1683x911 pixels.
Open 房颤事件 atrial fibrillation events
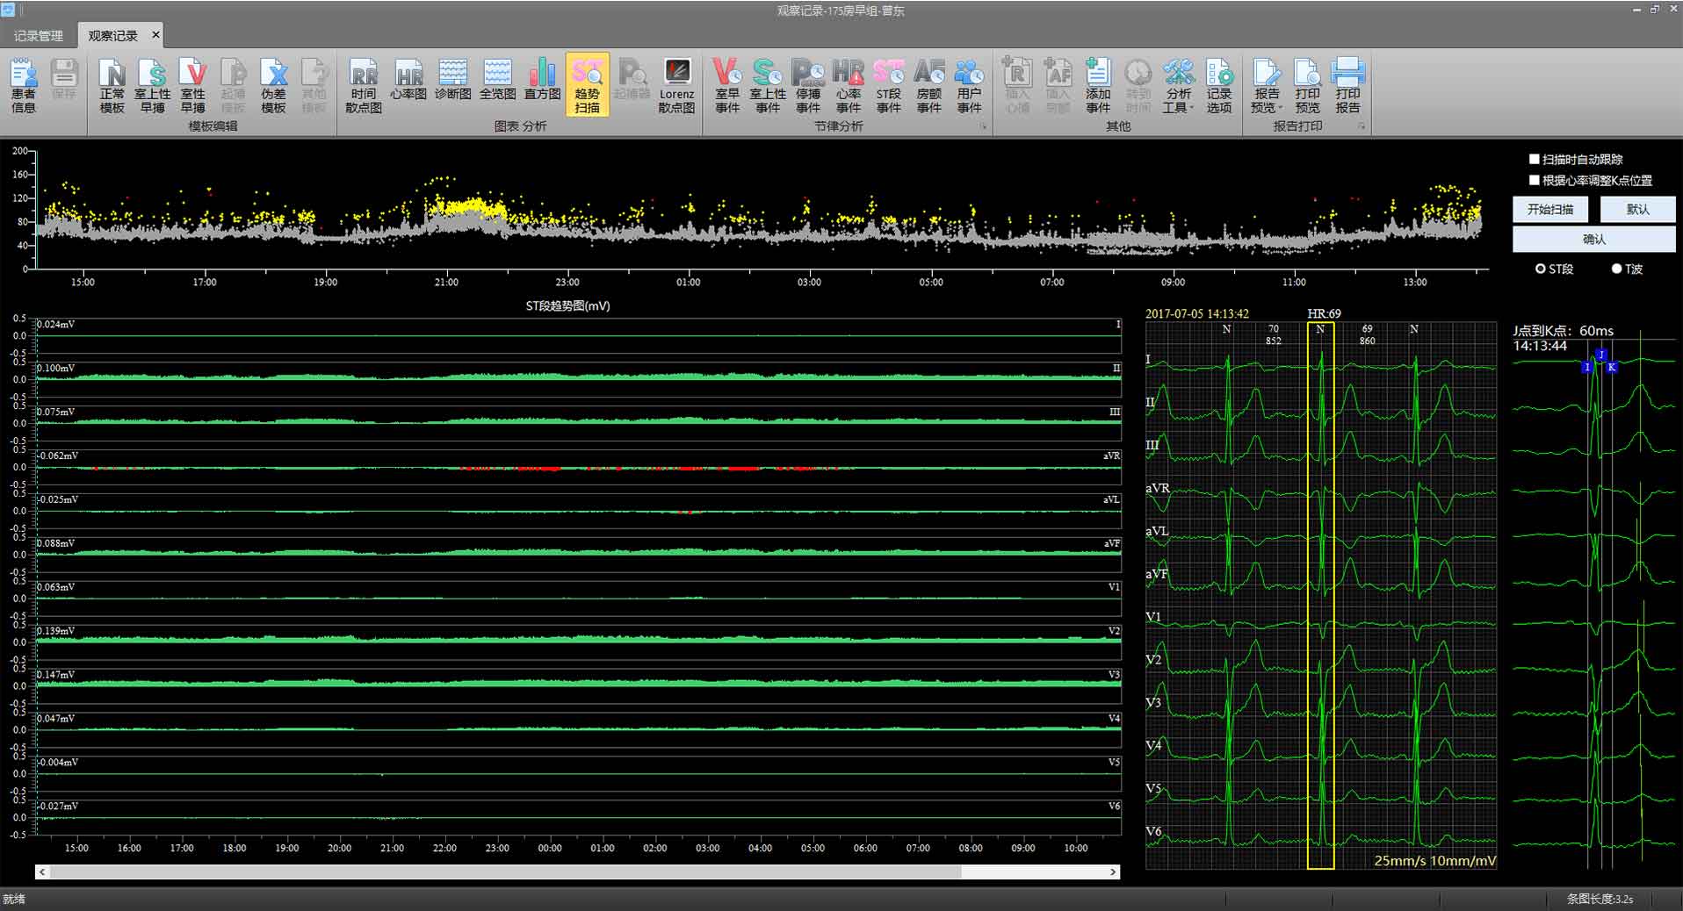tap(929, 86)
